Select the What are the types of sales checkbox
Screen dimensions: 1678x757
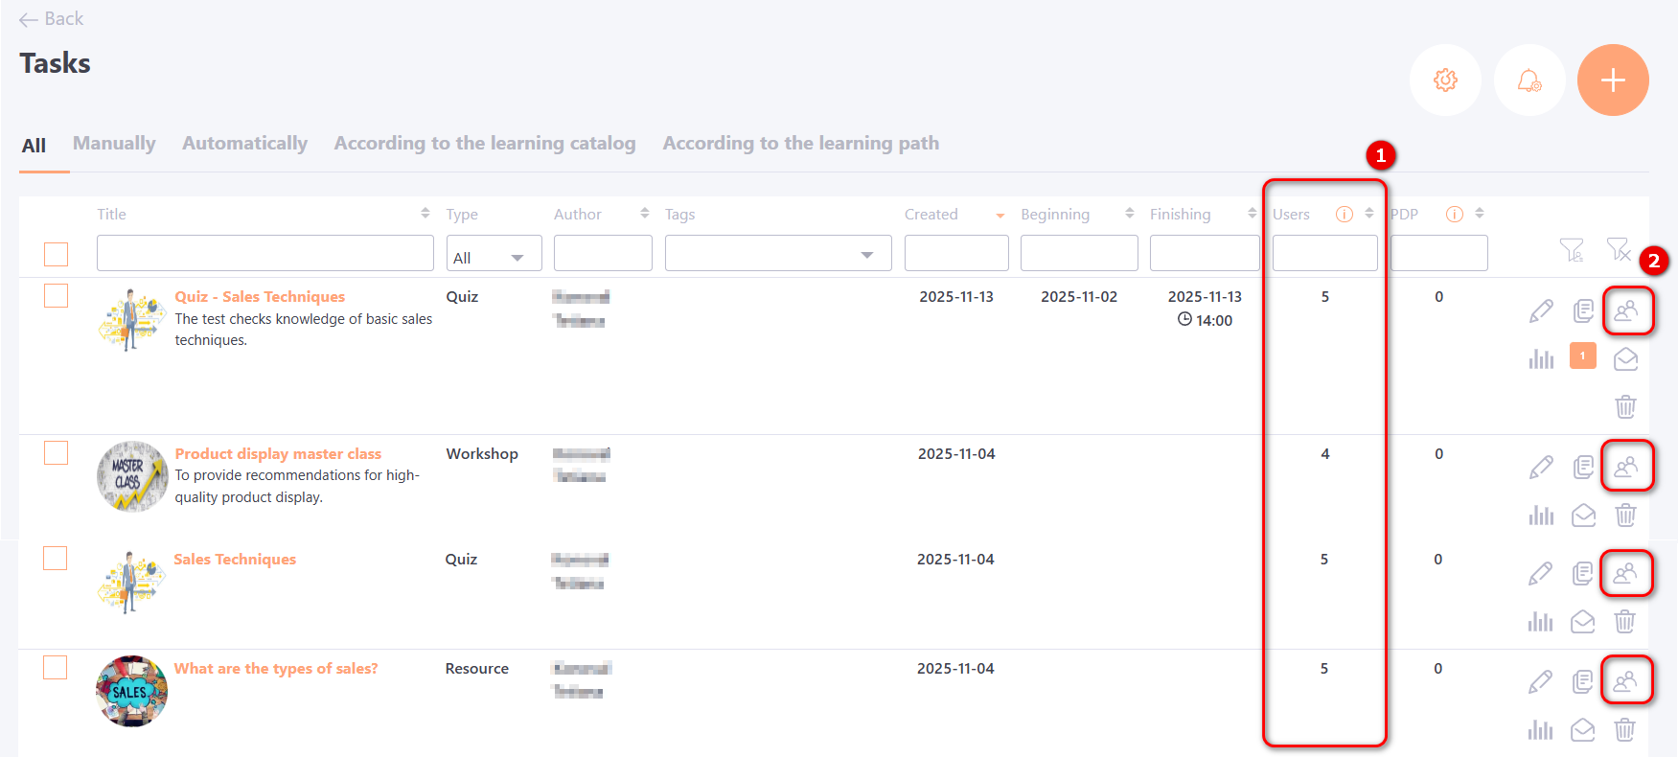56,668
